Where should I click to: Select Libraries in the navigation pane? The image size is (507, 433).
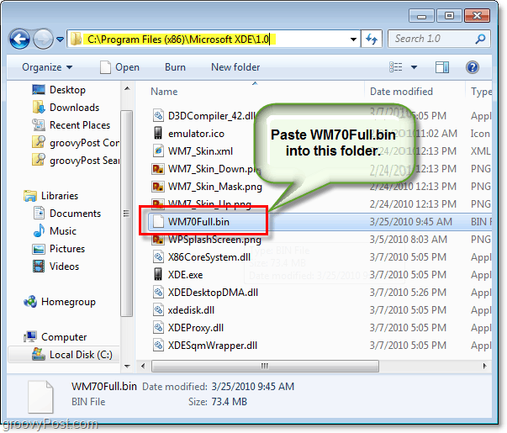[x=60, y=196]
